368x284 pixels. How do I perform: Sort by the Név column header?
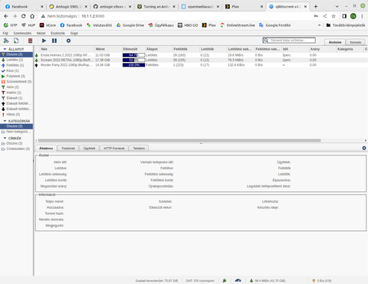click(x=67, y=49)
